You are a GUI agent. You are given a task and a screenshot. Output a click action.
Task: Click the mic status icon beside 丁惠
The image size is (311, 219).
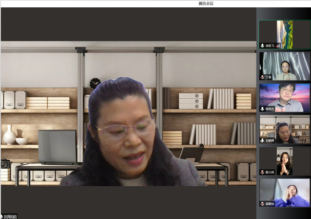point(262,77)
